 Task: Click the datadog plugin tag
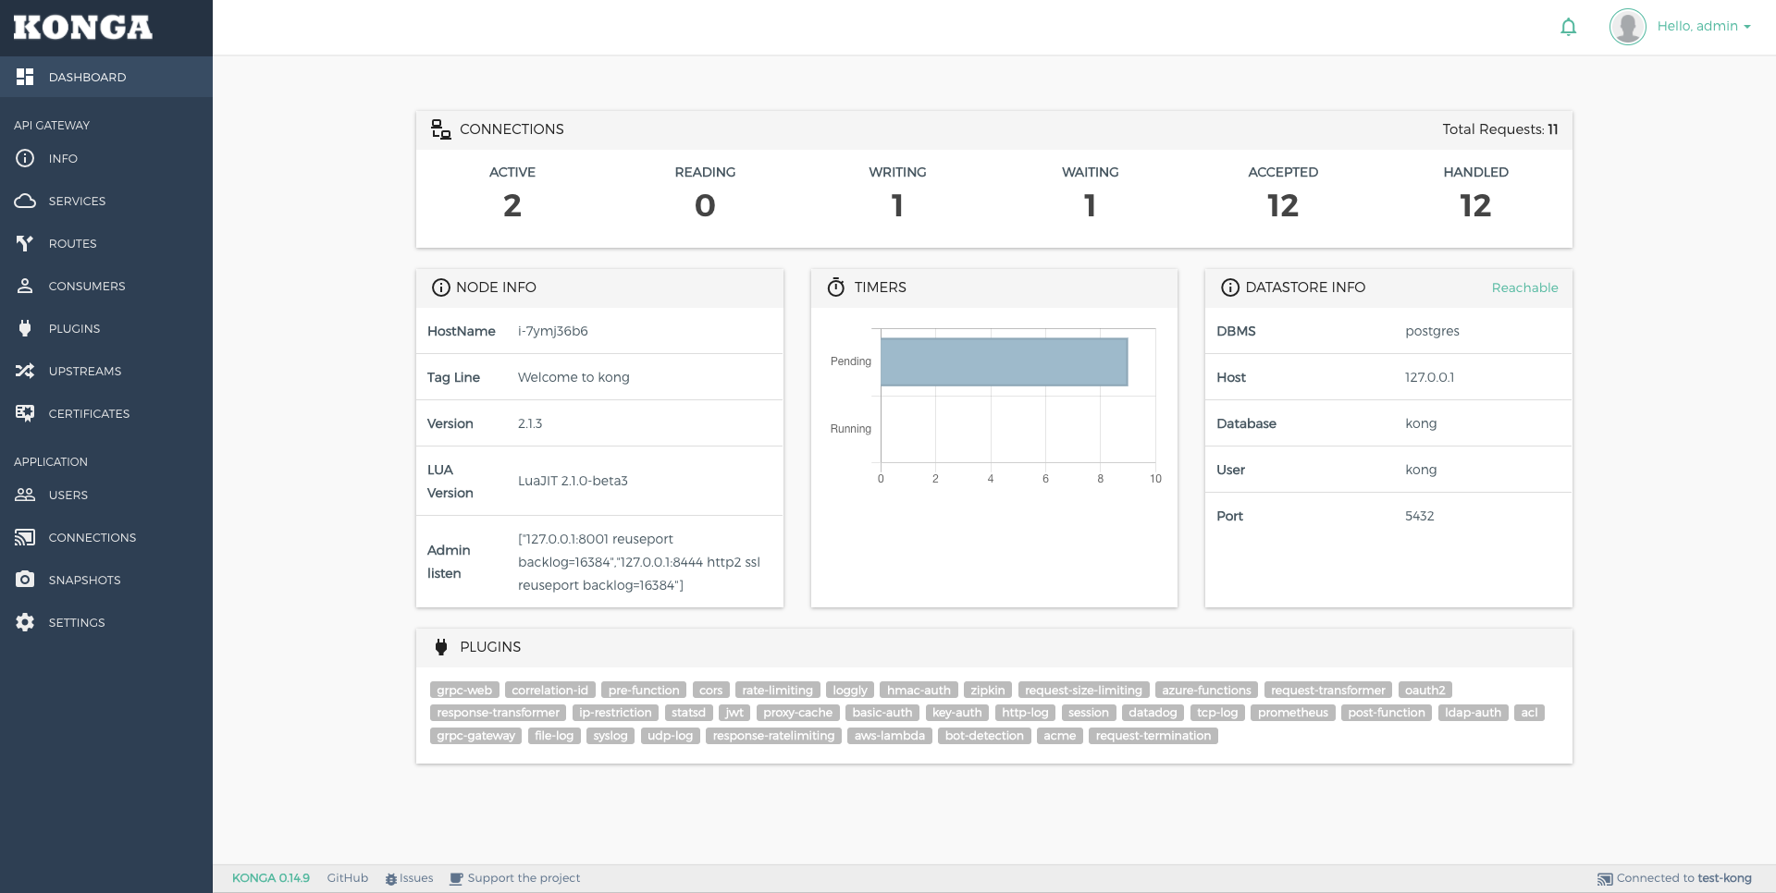coord(1153,713)
